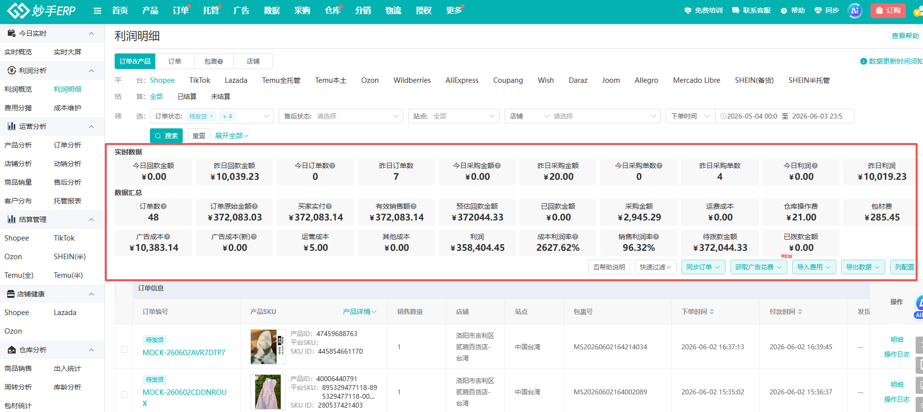Click the info icon beside 广告成本
This screenshot has height=412, width=923.
coord(167,237)
